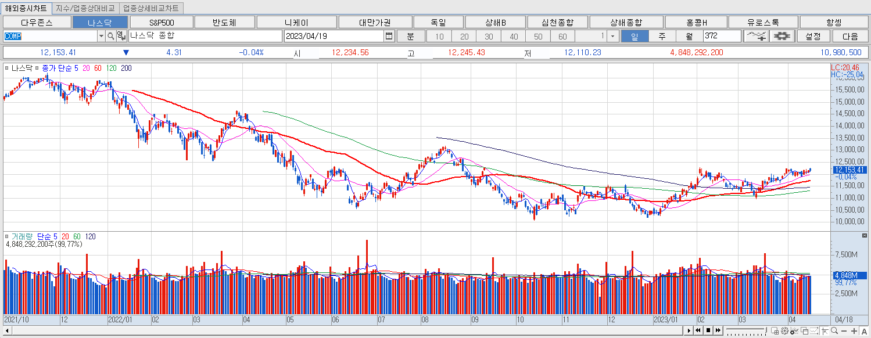Select the crosshair pointer icon in status bar
Viewport: 871px width, 338px height.
(x=825, y=331)
